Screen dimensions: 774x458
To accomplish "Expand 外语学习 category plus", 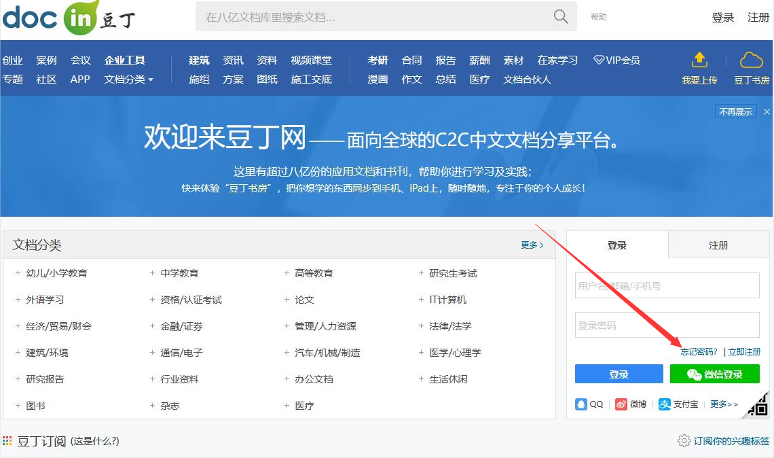I will (18, 300).
